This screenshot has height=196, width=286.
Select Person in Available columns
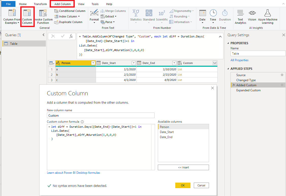[183, 127]
